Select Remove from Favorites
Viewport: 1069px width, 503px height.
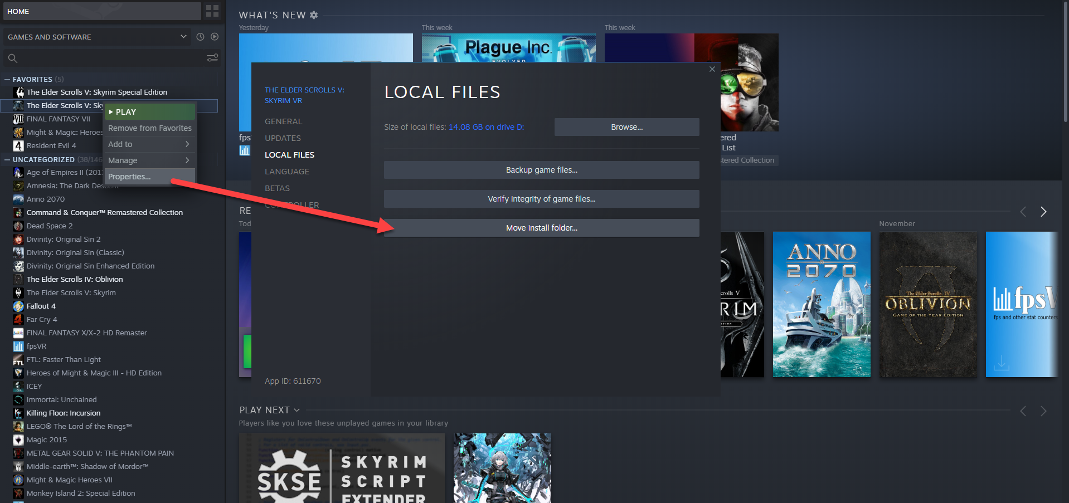pyautogui.click(x=149, y=128)
